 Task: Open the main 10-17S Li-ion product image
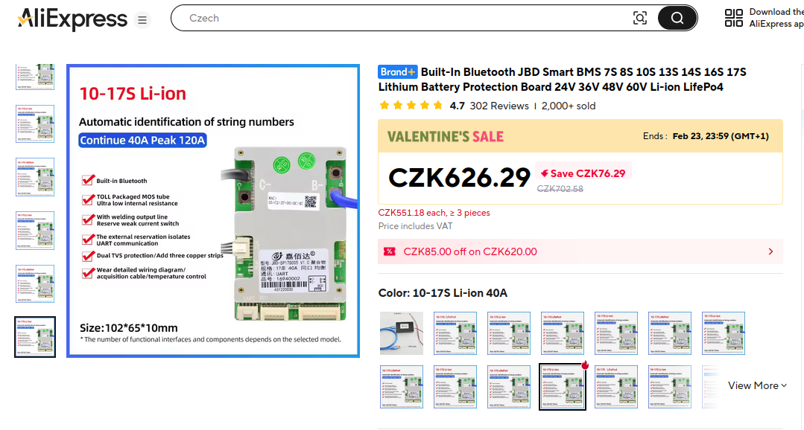tap(213, 211)
